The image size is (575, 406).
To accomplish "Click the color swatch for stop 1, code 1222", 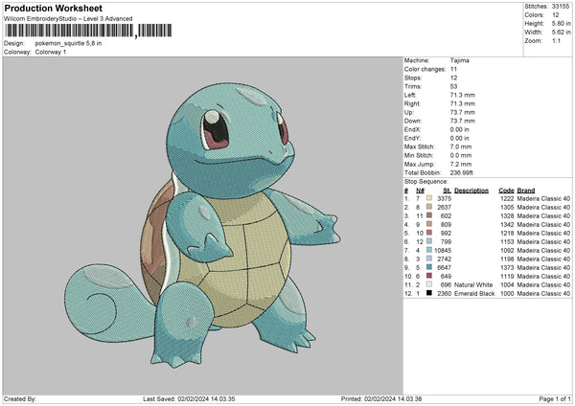I will [x=429, y=198].
